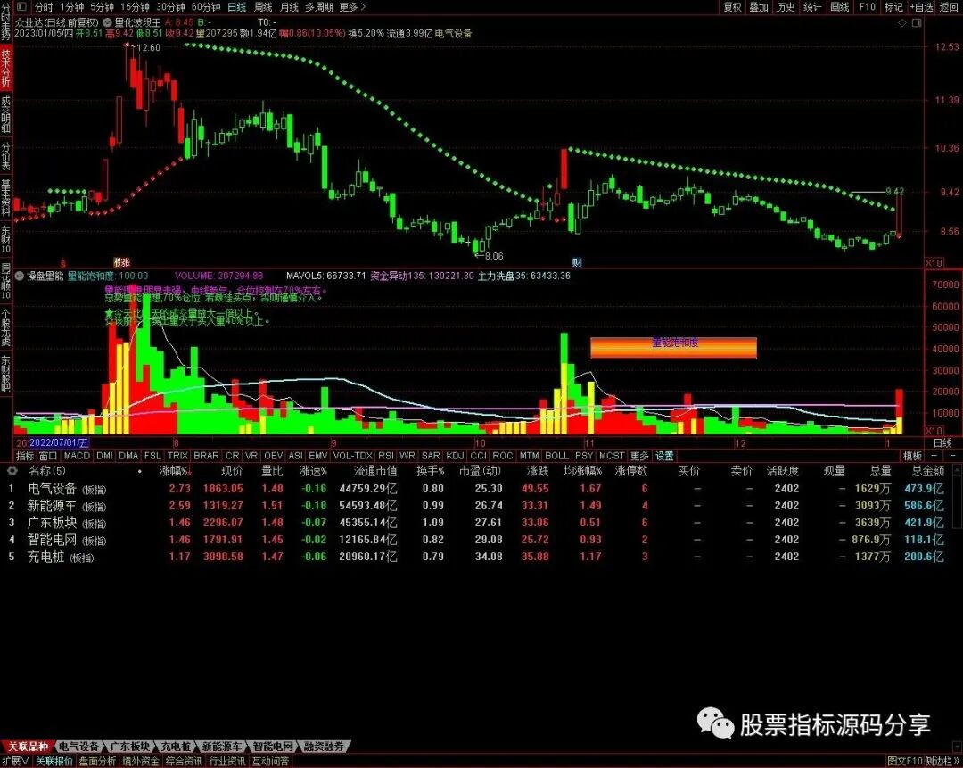Switch chart to 1分钟 period

point(72,7)
